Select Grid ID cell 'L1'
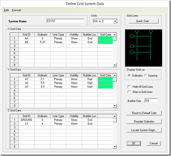This screenshot has width=171, height=156. [x=26, y=124]
